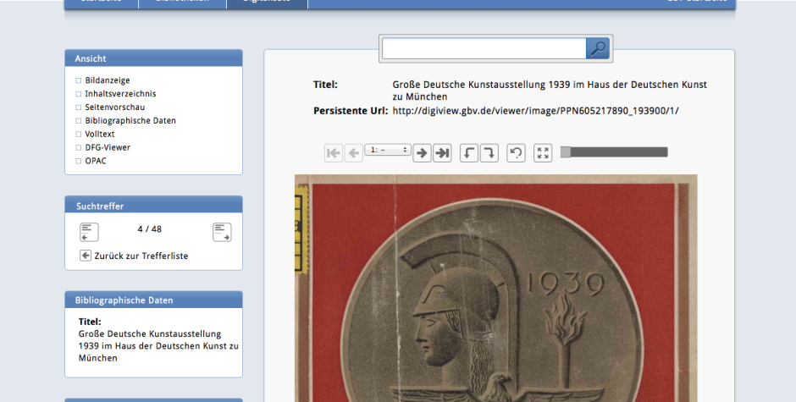
Task: Click the Suchtreffer panel header
Action: click(x=154, y=206)
